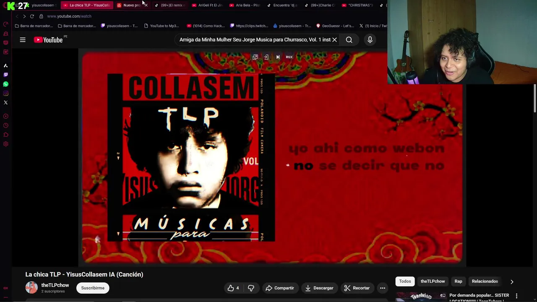Clear the YouTube search box text
The image size is (537, 302).
click(334, 40)
